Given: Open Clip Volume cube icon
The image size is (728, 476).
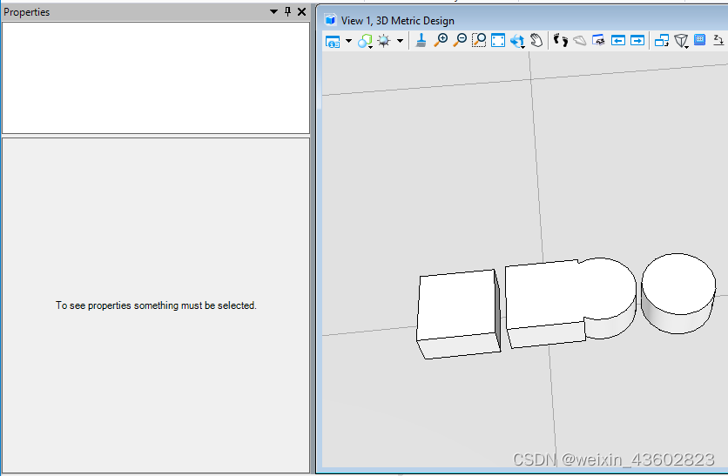Looking at the screenshot, I should pyautogui.click(x=681, y=41).
